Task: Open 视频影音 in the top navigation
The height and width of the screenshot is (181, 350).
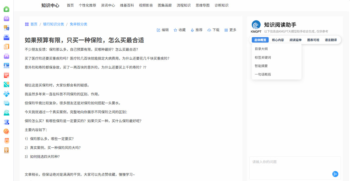Action: coord(146,5)
